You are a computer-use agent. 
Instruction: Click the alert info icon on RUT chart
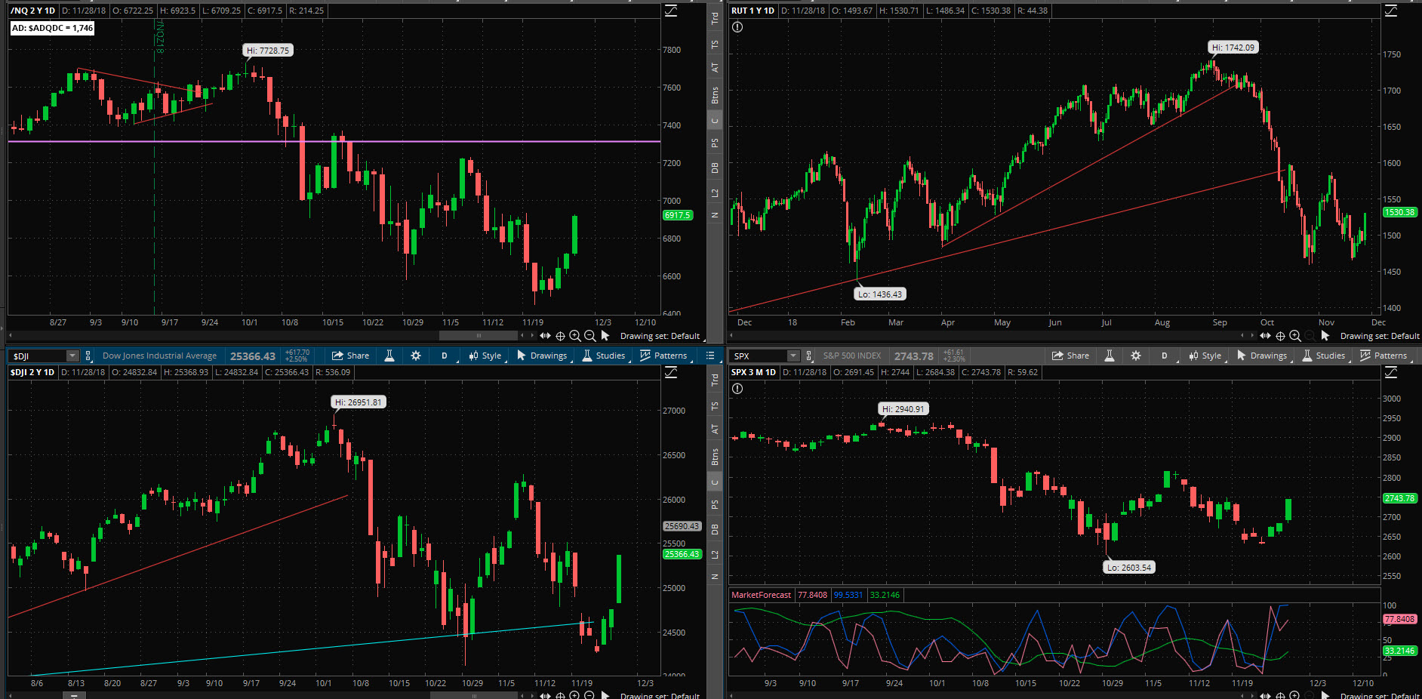[x=737, y=27]
